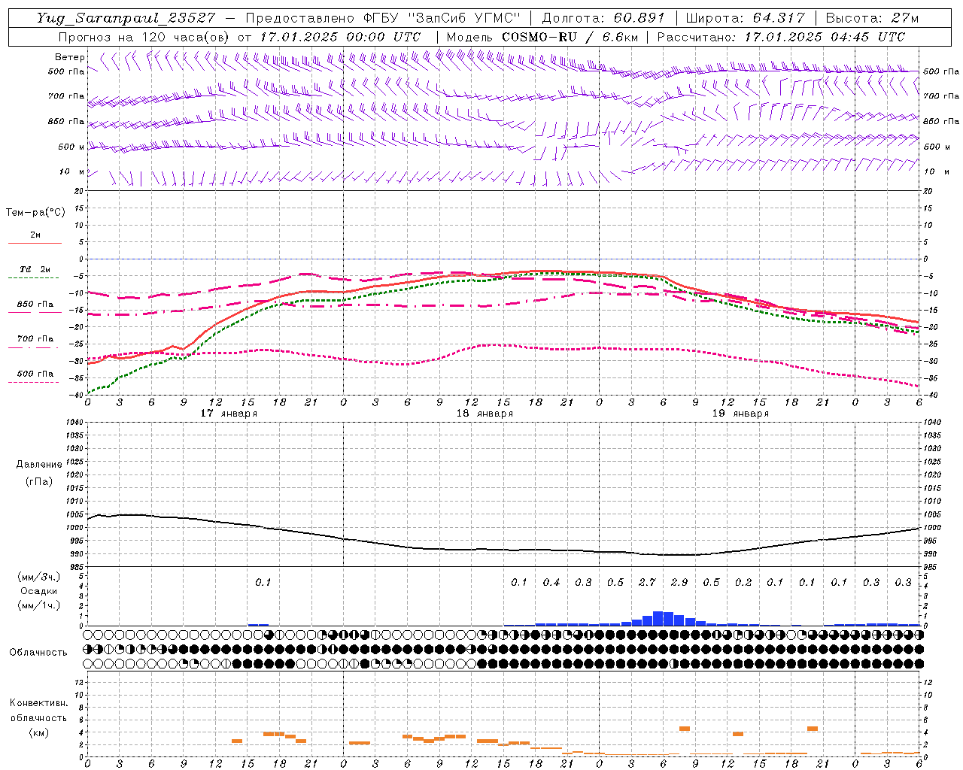The image size is (963, 770).
Task: Click line sample under 'Td 2м' legend label
Action: pos(33,277)
